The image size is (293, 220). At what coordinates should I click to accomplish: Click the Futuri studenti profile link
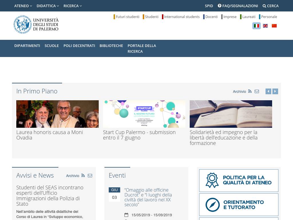tap(127, 17)
